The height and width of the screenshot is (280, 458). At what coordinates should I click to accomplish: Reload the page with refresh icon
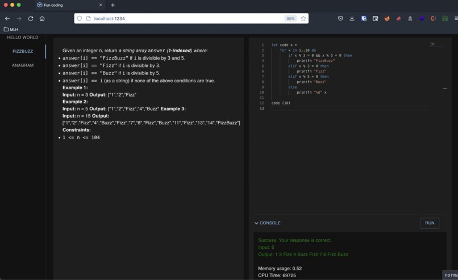(x=30, y=18)
